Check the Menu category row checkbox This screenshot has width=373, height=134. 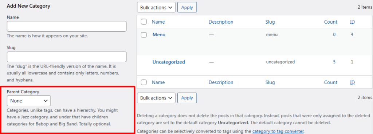144,35
